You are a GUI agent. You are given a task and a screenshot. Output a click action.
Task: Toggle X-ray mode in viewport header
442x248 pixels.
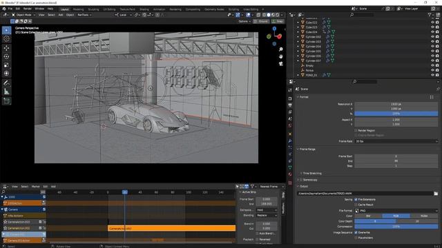click(258, 15)
